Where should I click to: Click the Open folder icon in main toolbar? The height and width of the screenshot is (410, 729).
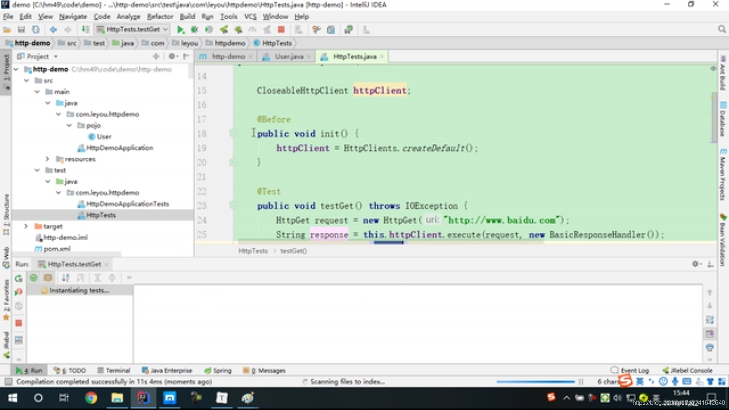[7, 30]
